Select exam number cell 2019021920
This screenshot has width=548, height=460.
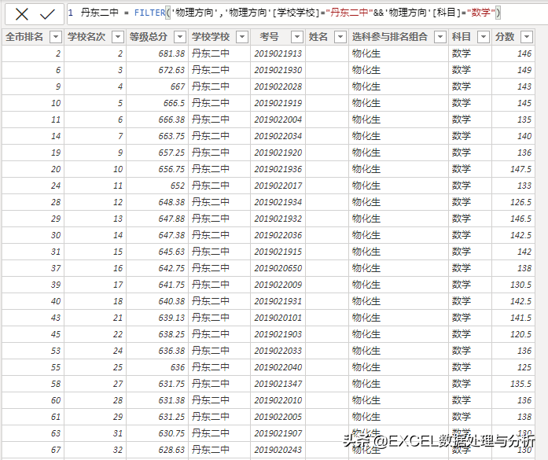(x=278, y=153)
